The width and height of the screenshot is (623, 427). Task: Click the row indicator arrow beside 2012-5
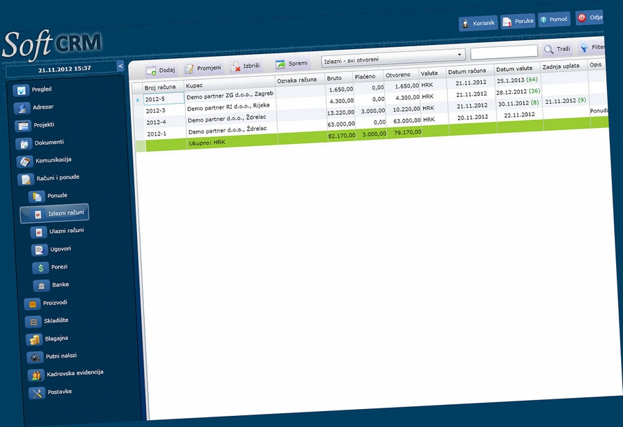coord(138,100)
